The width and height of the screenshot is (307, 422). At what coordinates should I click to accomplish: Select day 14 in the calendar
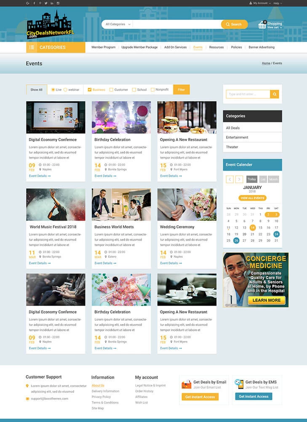253,227
